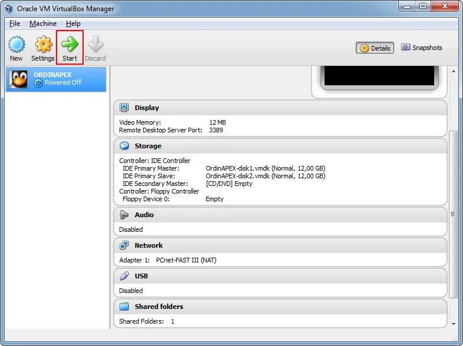The height and width of the screenshot is (346, 463).
Task: Click the Video Memory 12 MB value
Action: tap(217, 122)
